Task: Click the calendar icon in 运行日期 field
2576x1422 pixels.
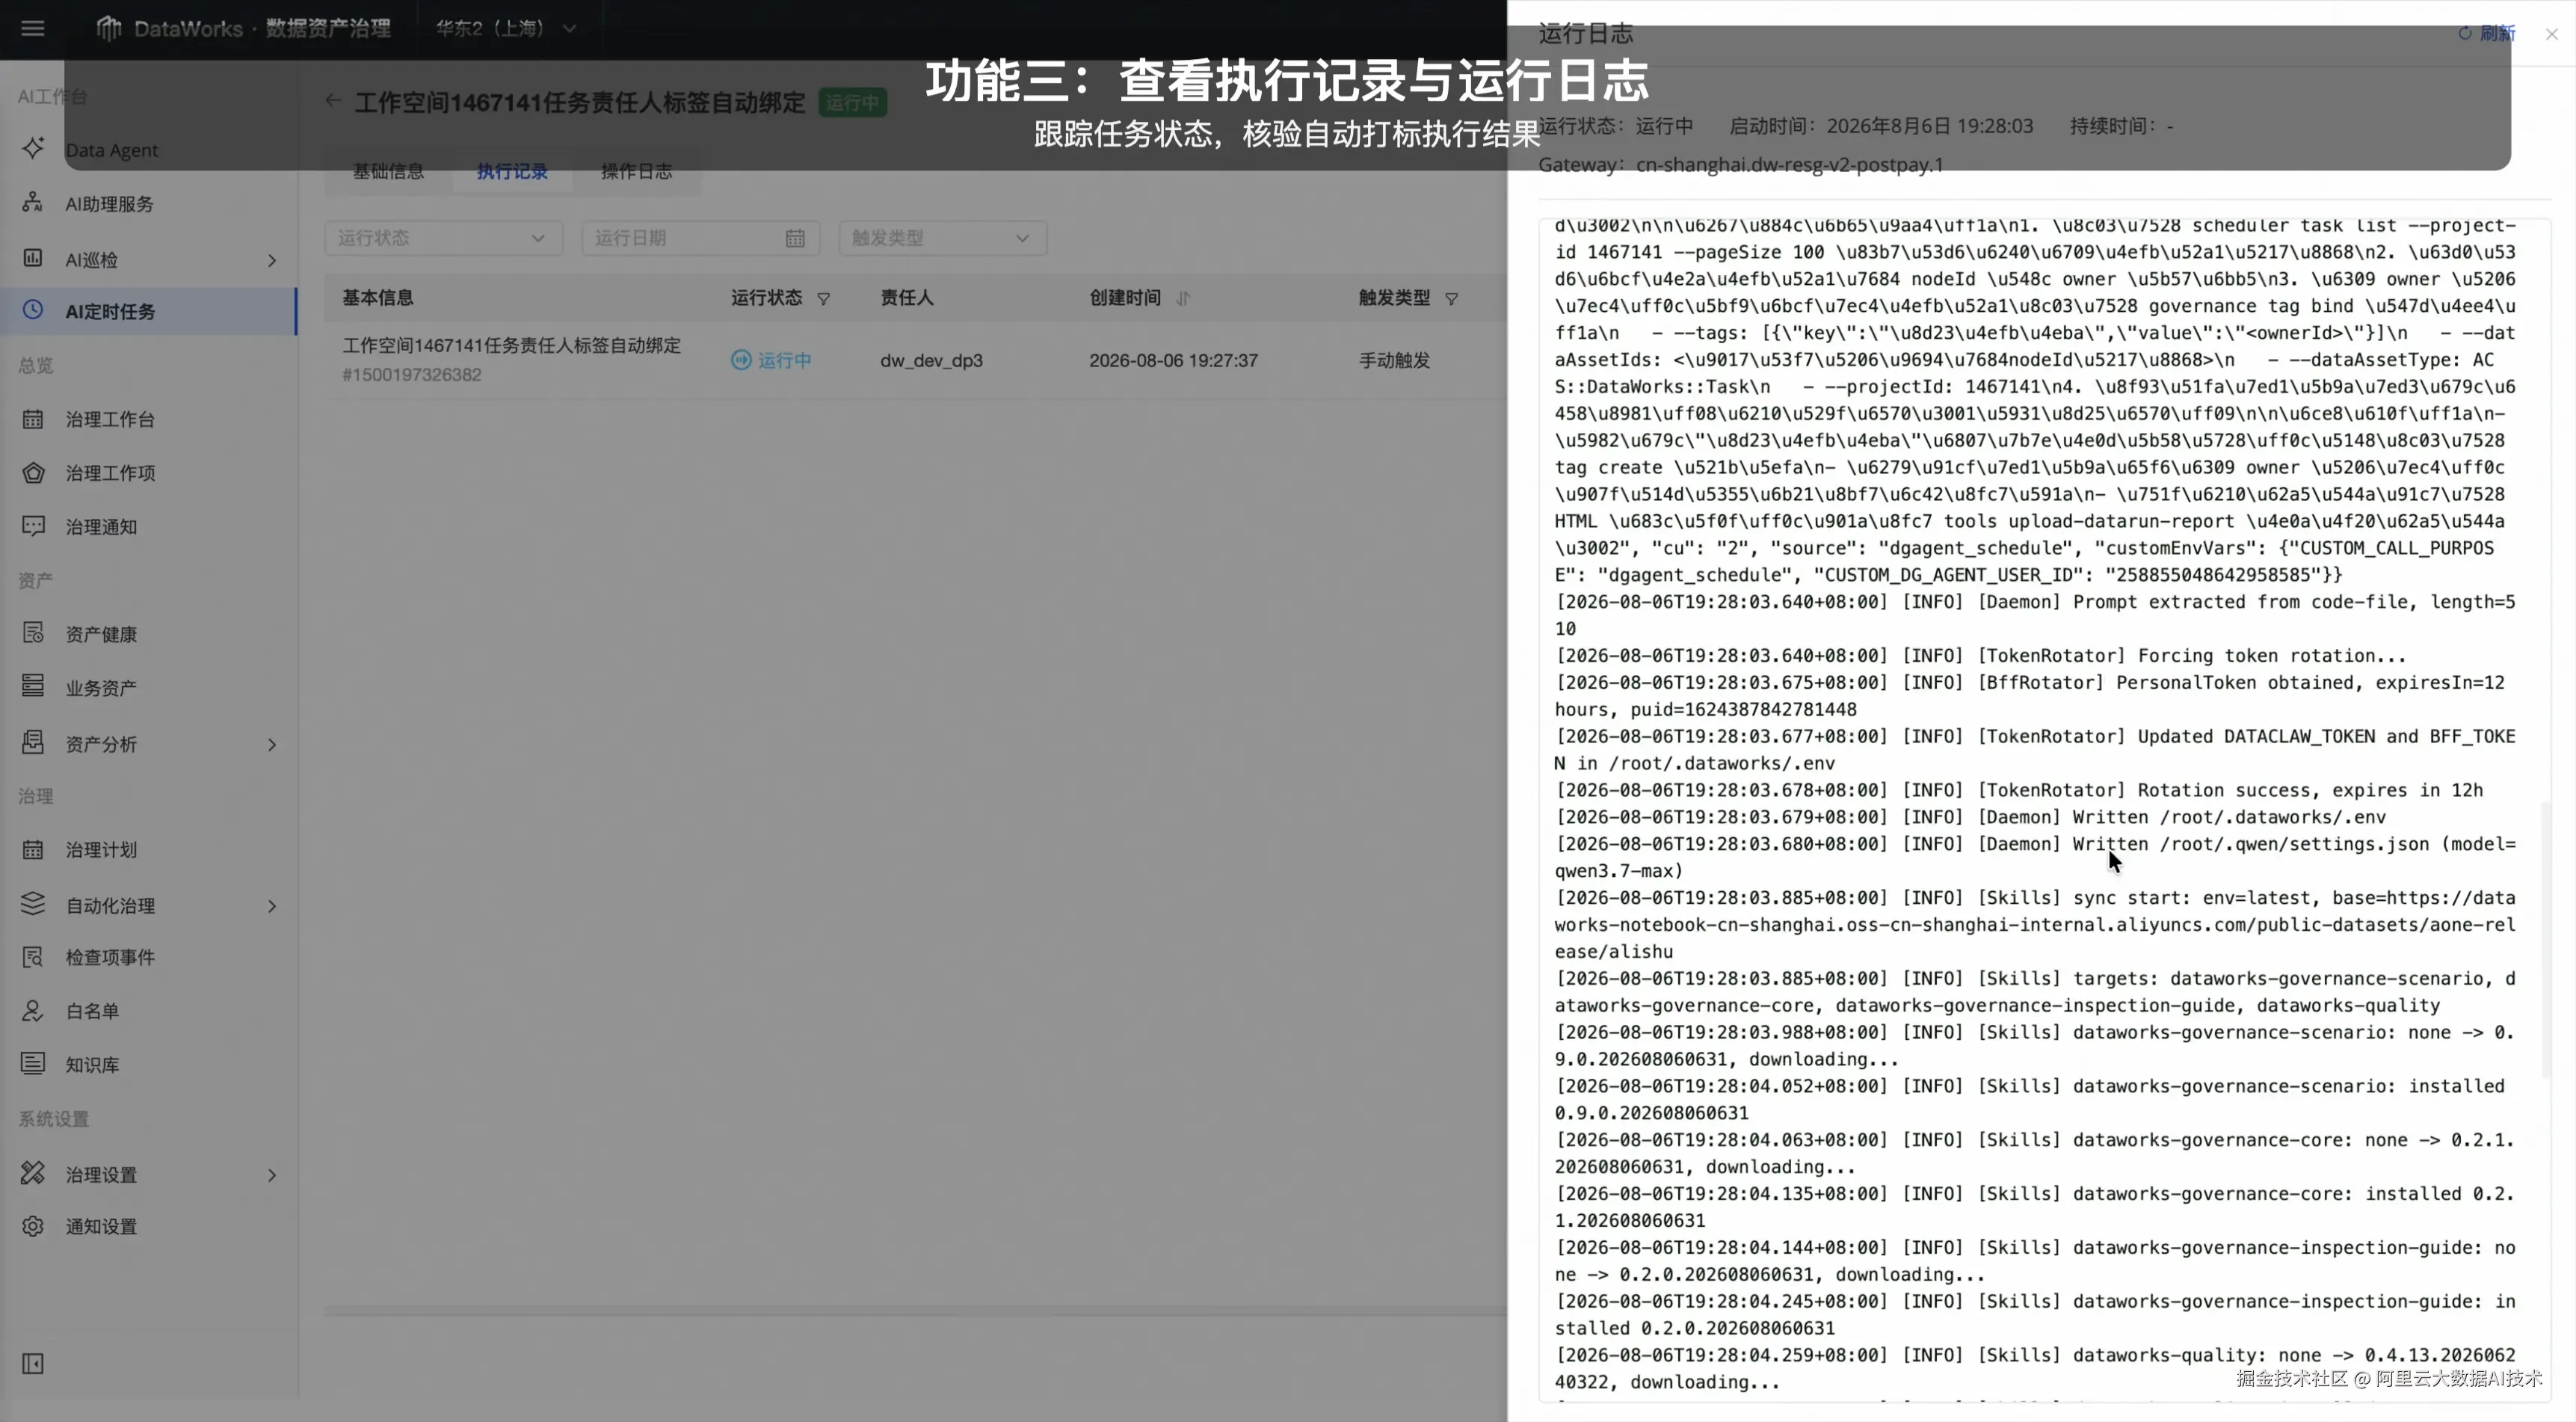Action: (x=795, y=238)
